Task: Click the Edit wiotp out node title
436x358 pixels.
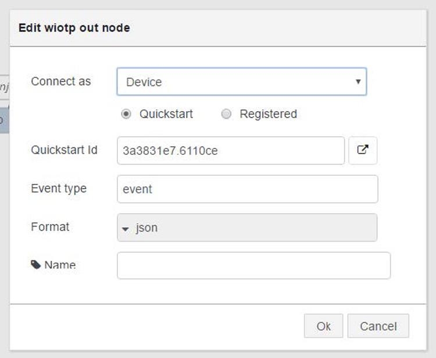Action: [x=74, y=28]
